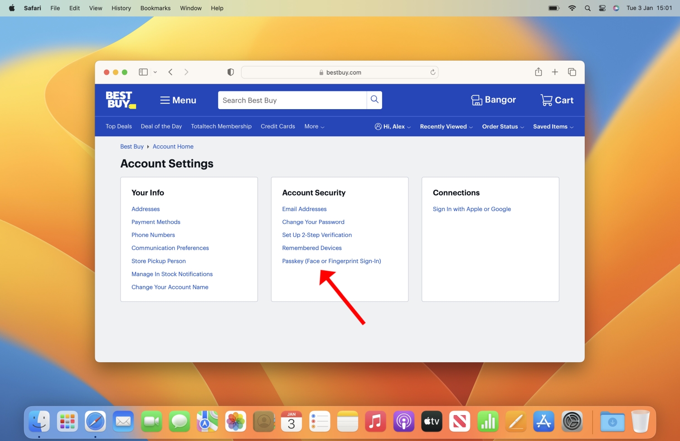Expand the More dropdown

(x=314, y=126)
